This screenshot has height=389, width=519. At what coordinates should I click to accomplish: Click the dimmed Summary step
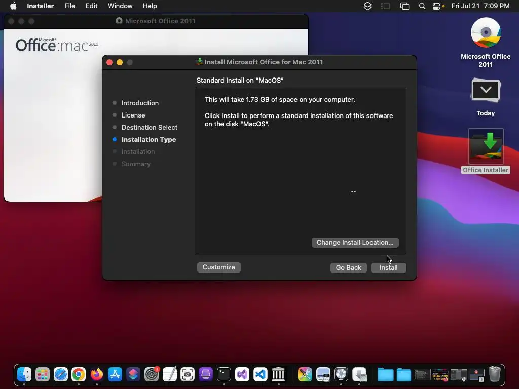(x=136, y=164)
